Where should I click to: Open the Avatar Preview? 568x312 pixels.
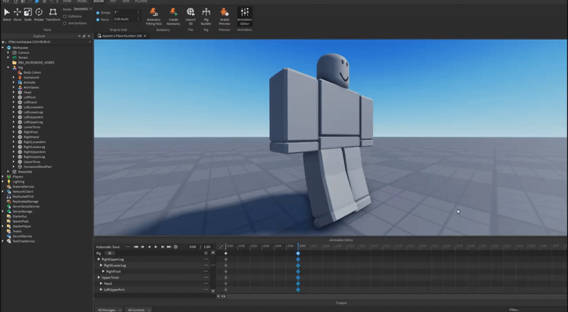pos(224,12)
